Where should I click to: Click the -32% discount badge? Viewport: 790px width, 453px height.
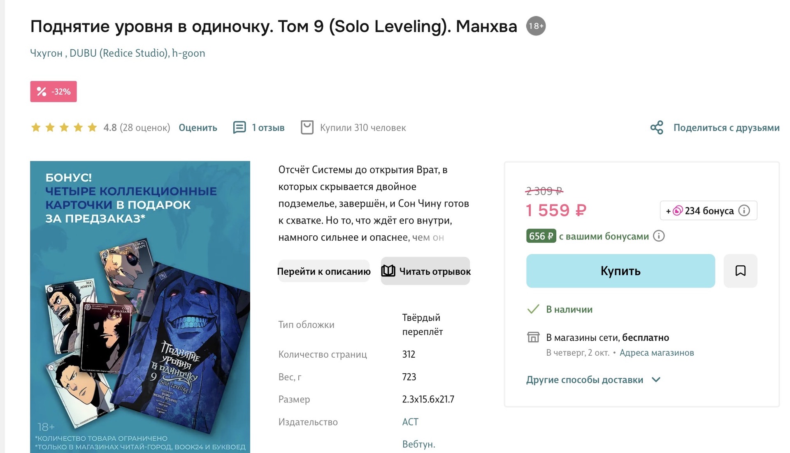pos(53,92)
